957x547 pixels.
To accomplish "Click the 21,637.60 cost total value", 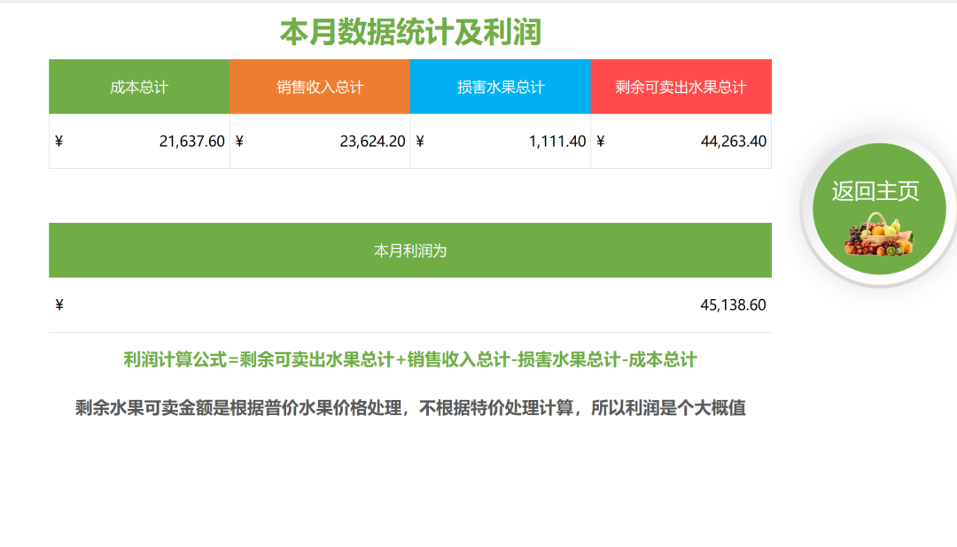I will 192,142.
